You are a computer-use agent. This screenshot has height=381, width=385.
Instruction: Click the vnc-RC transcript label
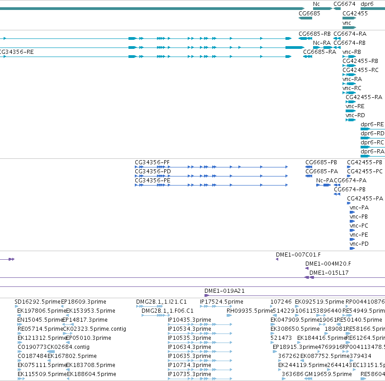tap(352, 88)
